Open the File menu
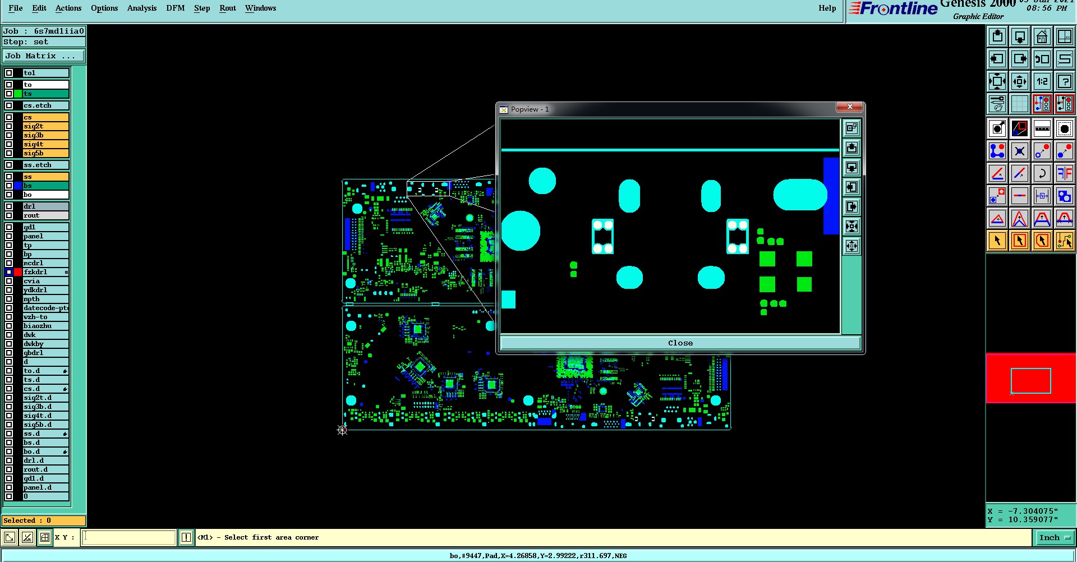Viewport: 1077px width, 562px height. (x=16, y=8)
